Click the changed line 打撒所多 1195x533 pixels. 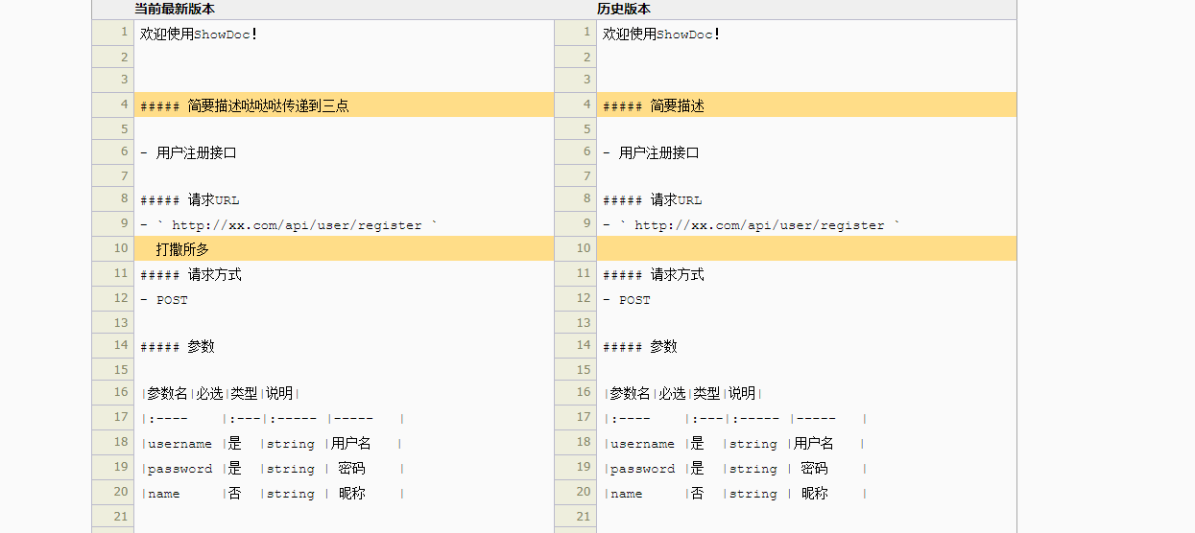tap(344, 248)
